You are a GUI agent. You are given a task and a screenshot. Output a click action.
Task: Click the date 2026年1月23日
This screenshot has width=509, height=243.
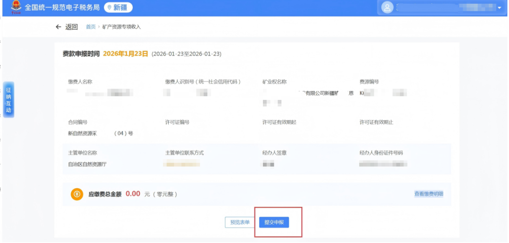(x=125, y=54)
